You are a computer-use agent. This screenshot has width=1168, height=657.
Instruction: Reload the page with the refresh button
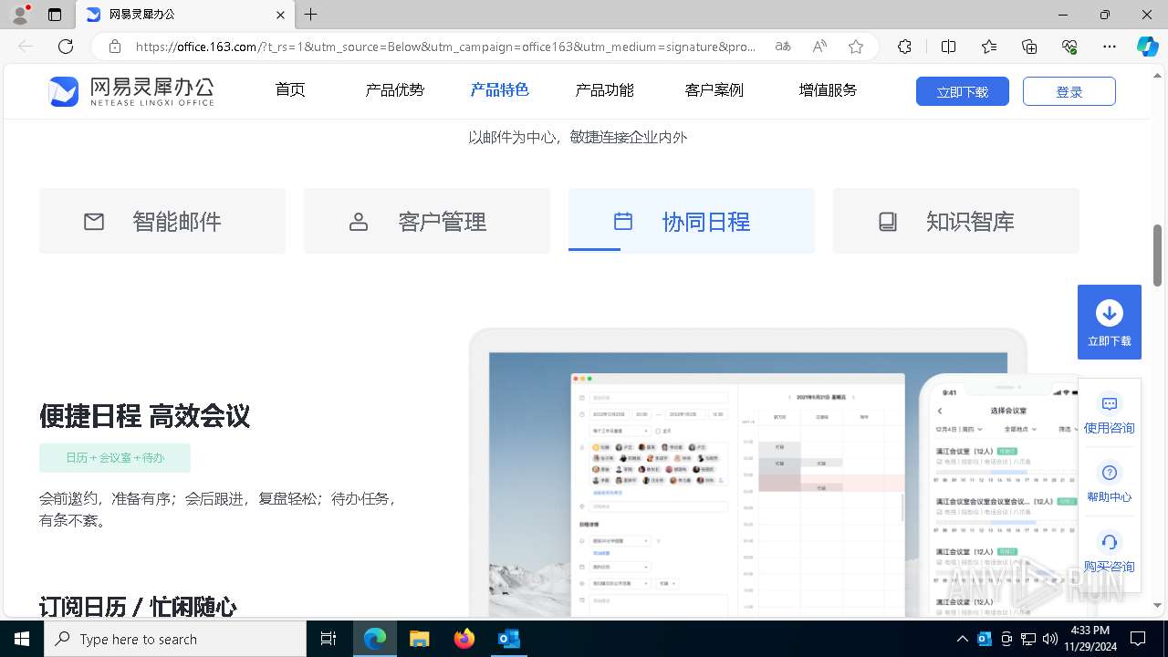66,47
